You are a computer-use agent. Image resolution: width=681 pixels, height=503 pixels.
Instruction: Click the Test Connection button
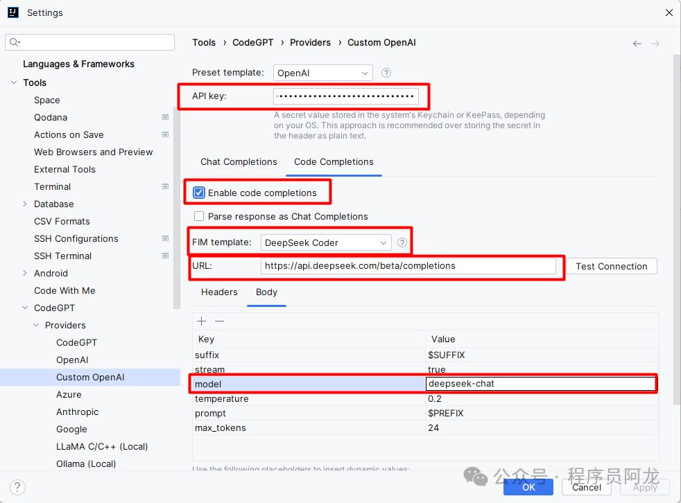pos(612,267)
